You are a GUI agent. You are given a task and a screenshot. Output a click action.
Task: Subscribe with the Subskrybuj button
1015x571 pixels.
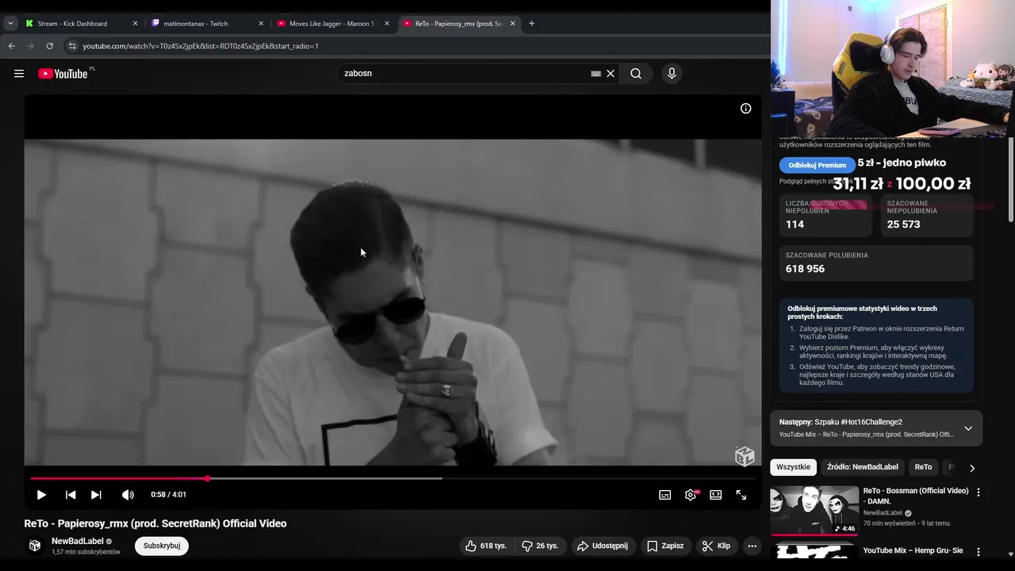pyautogui.click(x=162, y=546)
